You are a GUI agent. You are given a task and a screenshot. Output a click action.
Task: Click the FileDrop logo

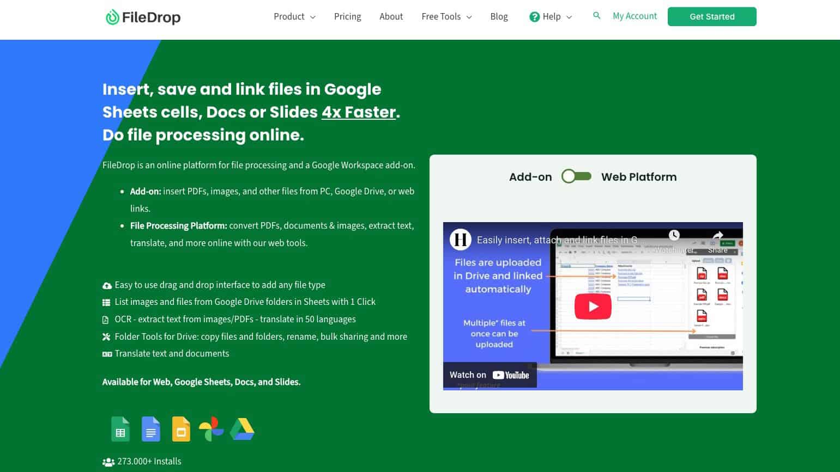point(143,17)
